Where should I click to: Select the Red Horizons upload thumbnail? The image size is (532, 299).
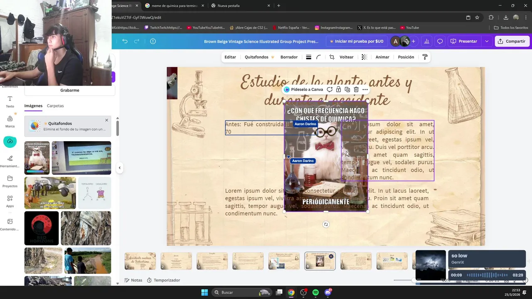41,228
